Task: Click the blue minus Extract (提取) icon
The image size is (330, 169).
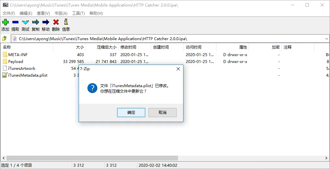Action: tap(15, 22)
